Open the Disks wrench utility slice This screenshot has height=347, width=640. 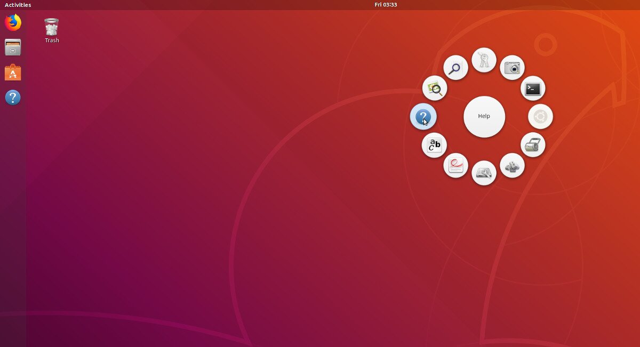[x=484, y=173]
